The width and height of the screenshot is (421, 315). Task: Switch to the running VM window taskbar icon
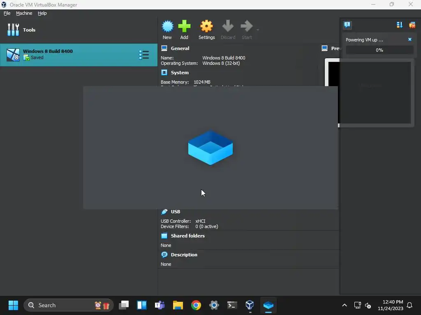(268, 305)
